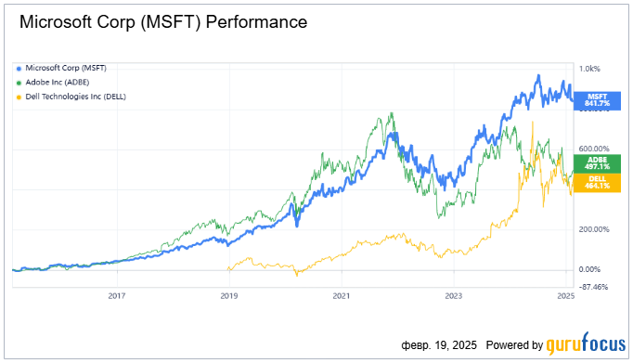Select the 2025 x-axis label
The width and height of the screenshot is (633, 363).
pyautogui.click(x=565, y=296)
